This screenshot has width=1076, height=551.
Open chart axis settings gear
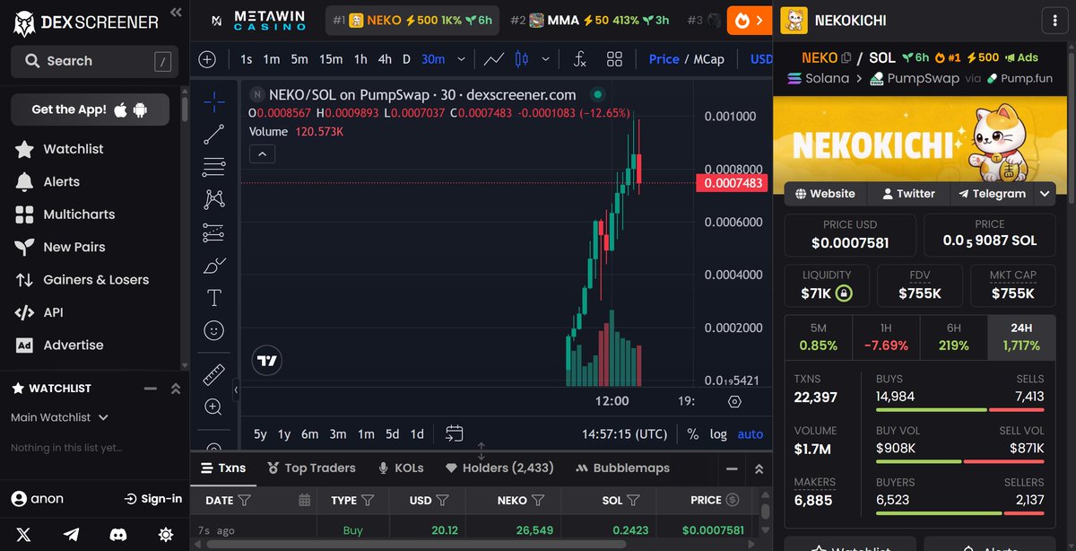(735, 401)
